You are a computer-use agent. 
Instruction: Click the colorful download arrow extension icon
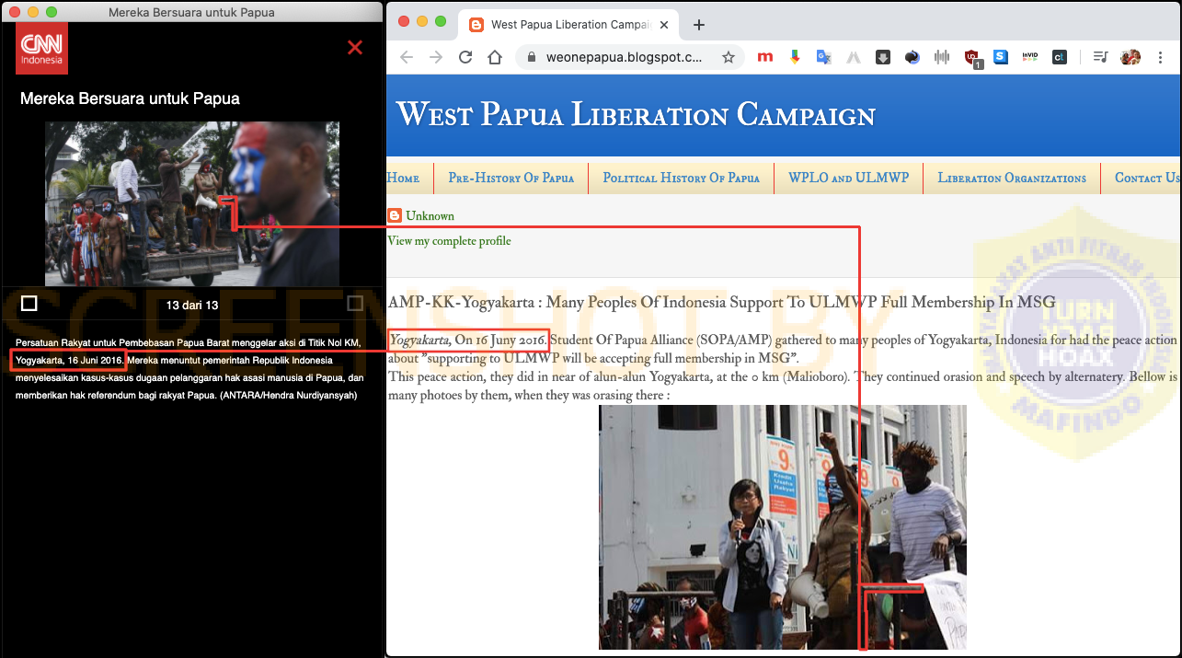[795, 57]
